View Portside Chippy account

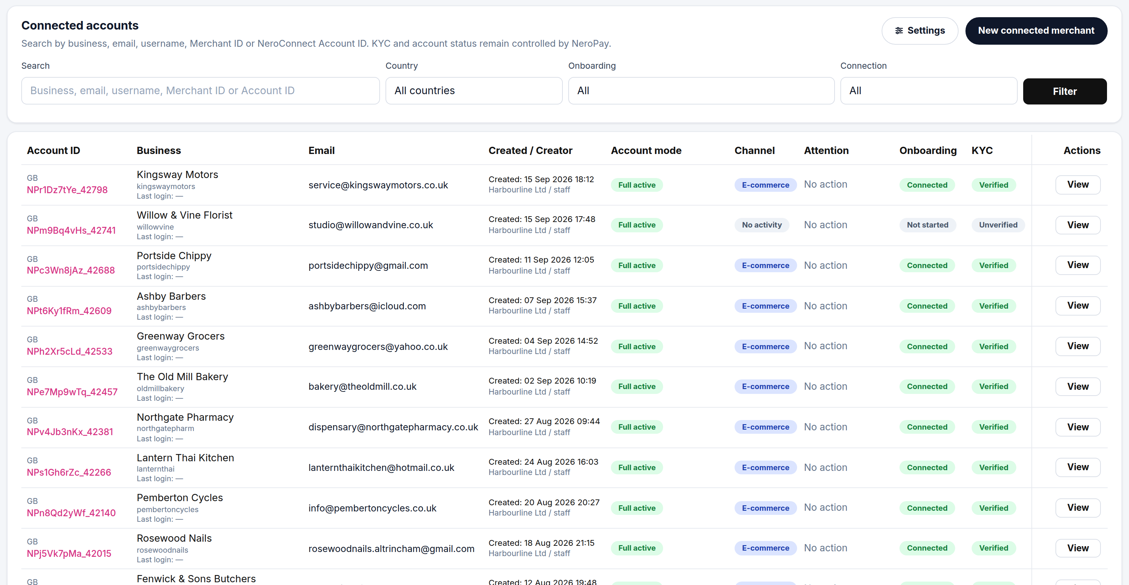(x=1078, y=265)
